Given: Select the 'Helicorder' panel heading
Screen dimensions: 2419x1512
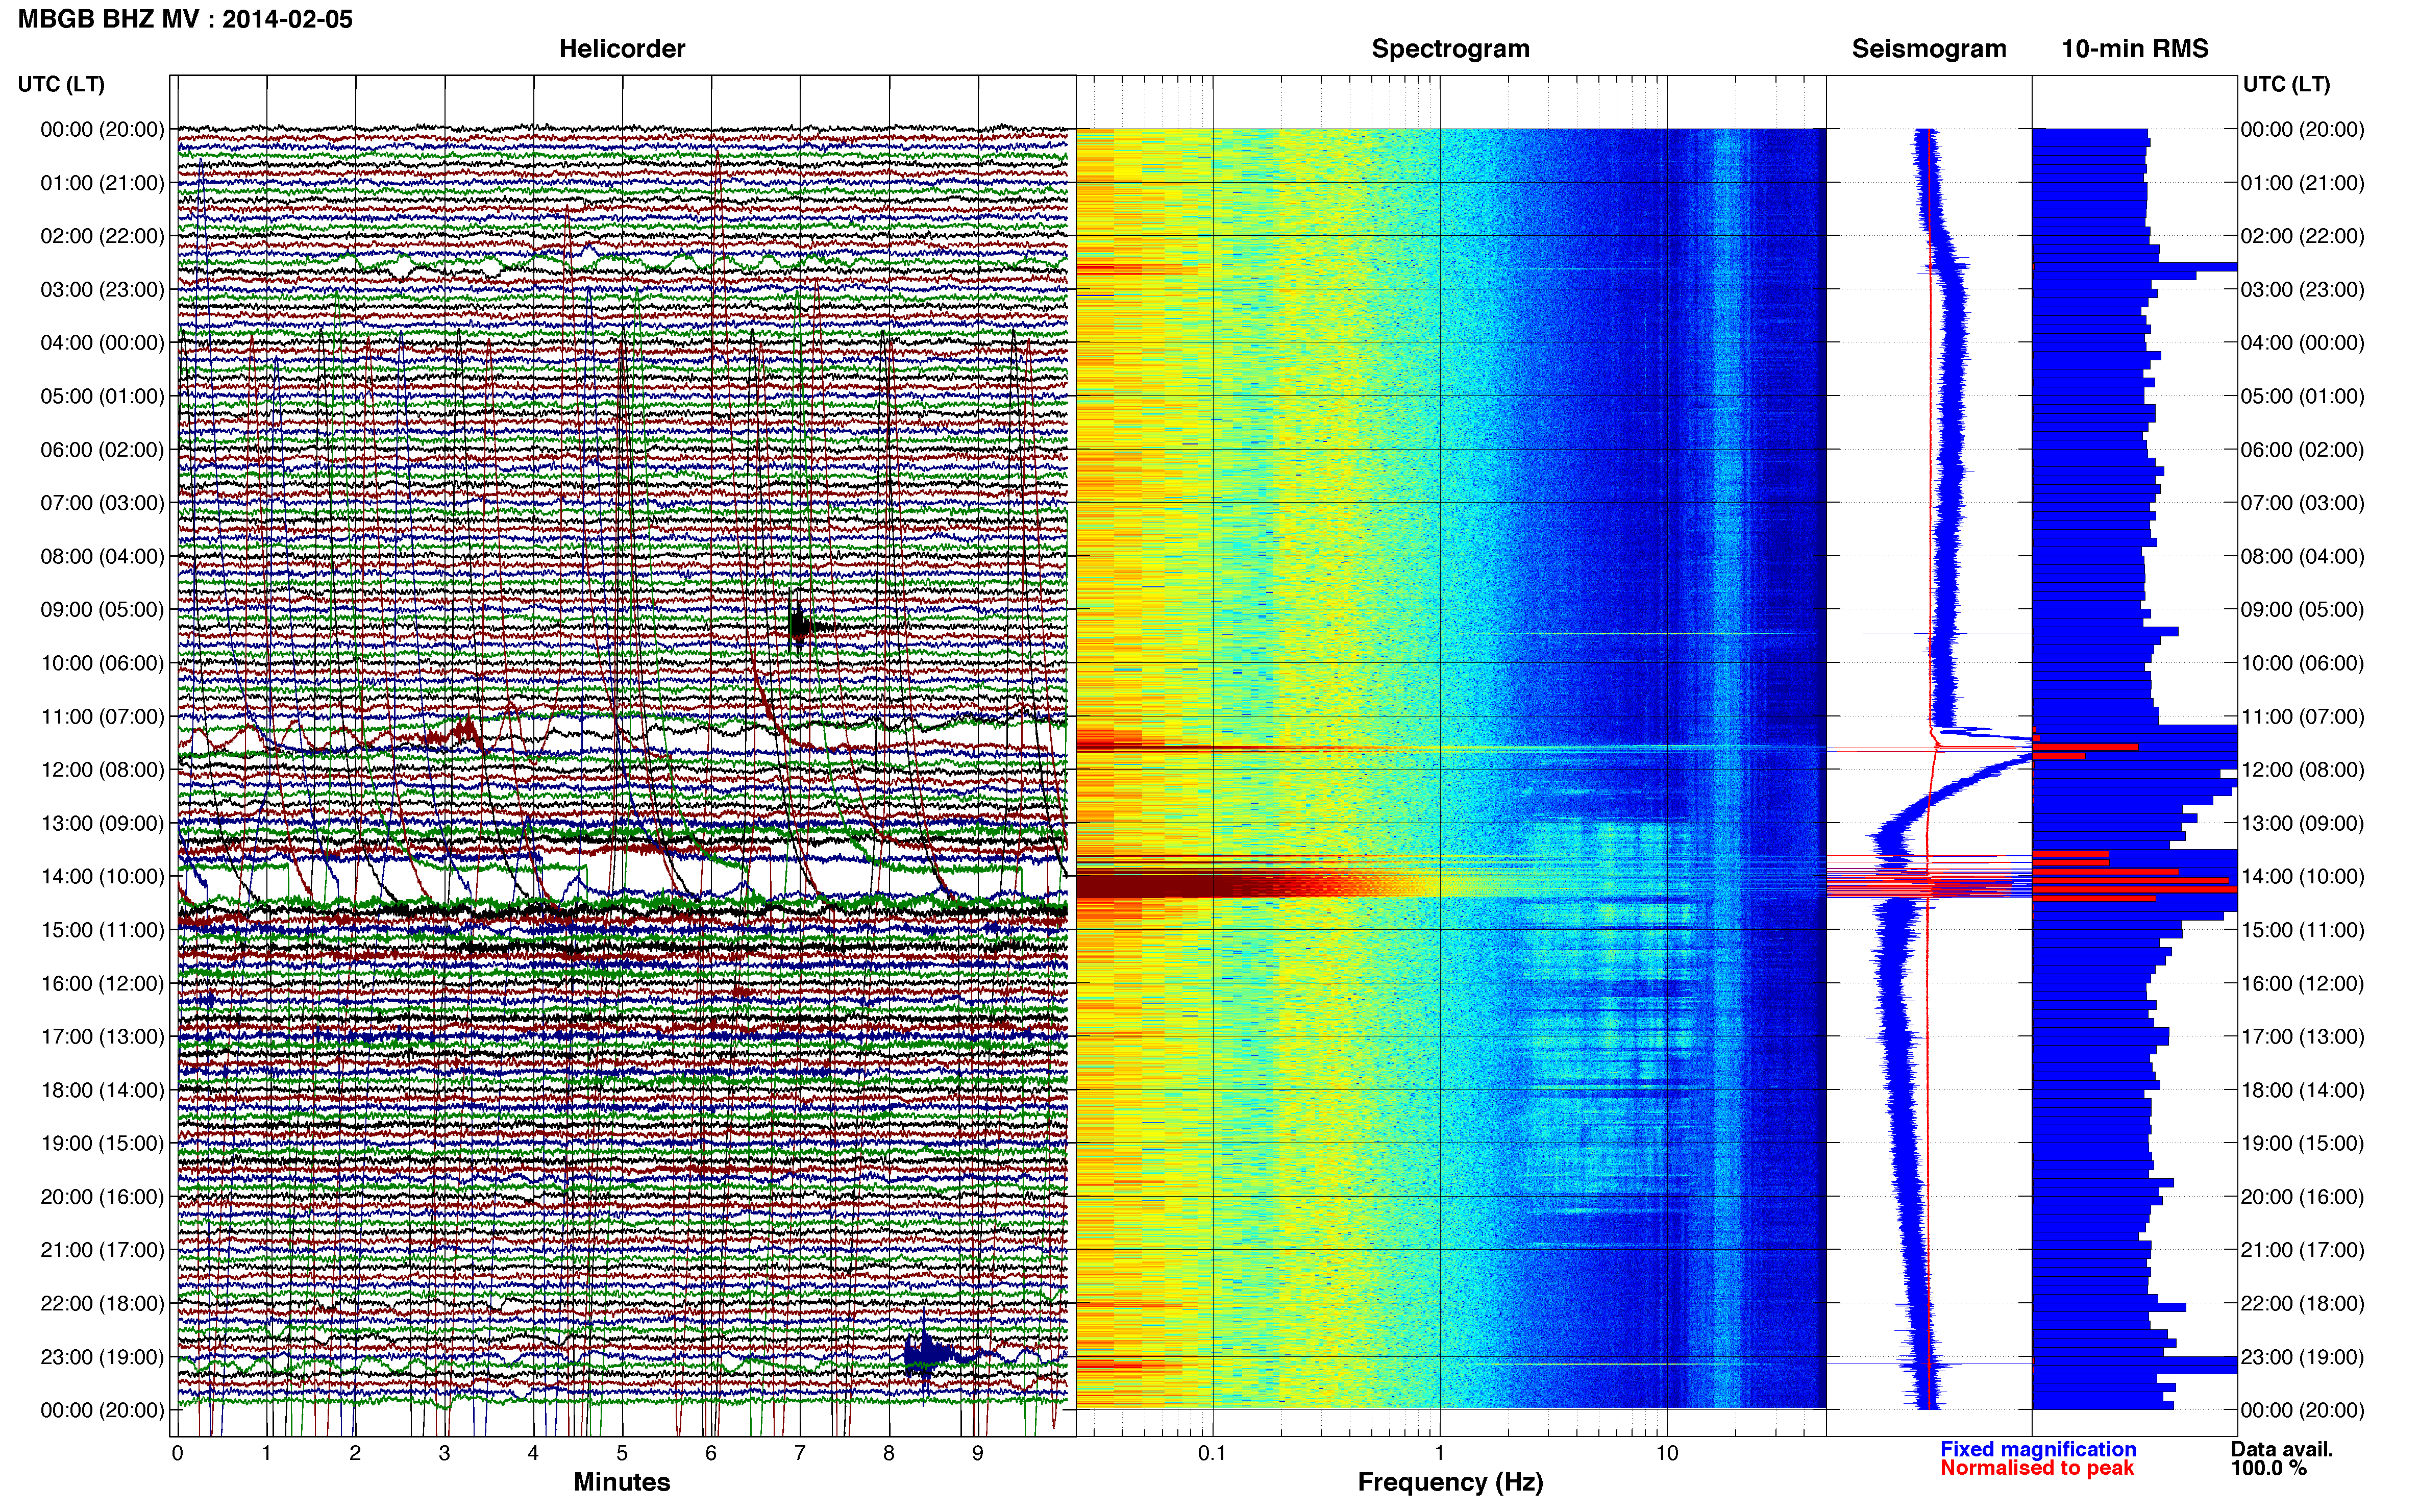Looking at the screenshot, I should [622, 49].
